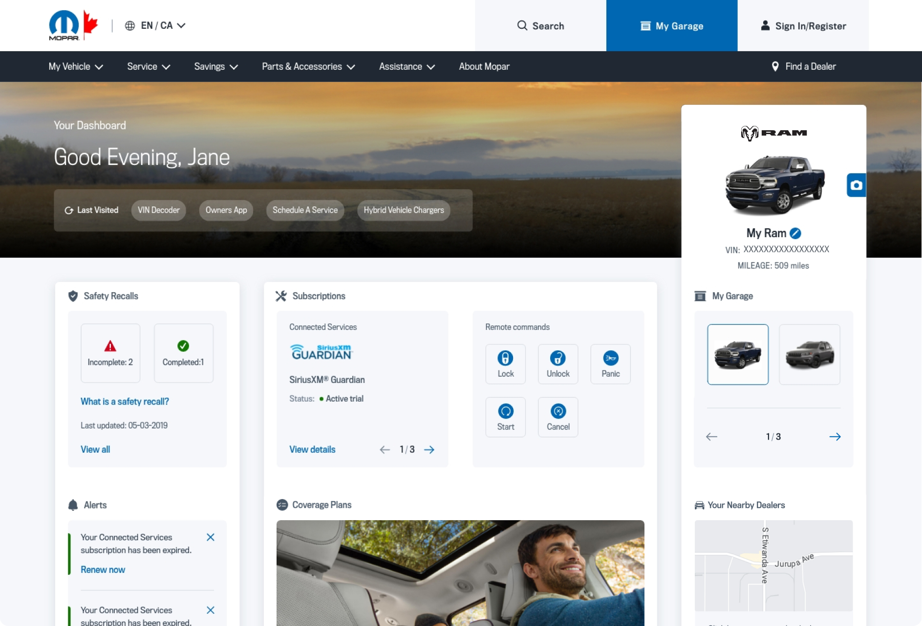The image size is (922, 626).
Task: Edit the My Ram vehicle name
Action: click(x=795, y=233)
